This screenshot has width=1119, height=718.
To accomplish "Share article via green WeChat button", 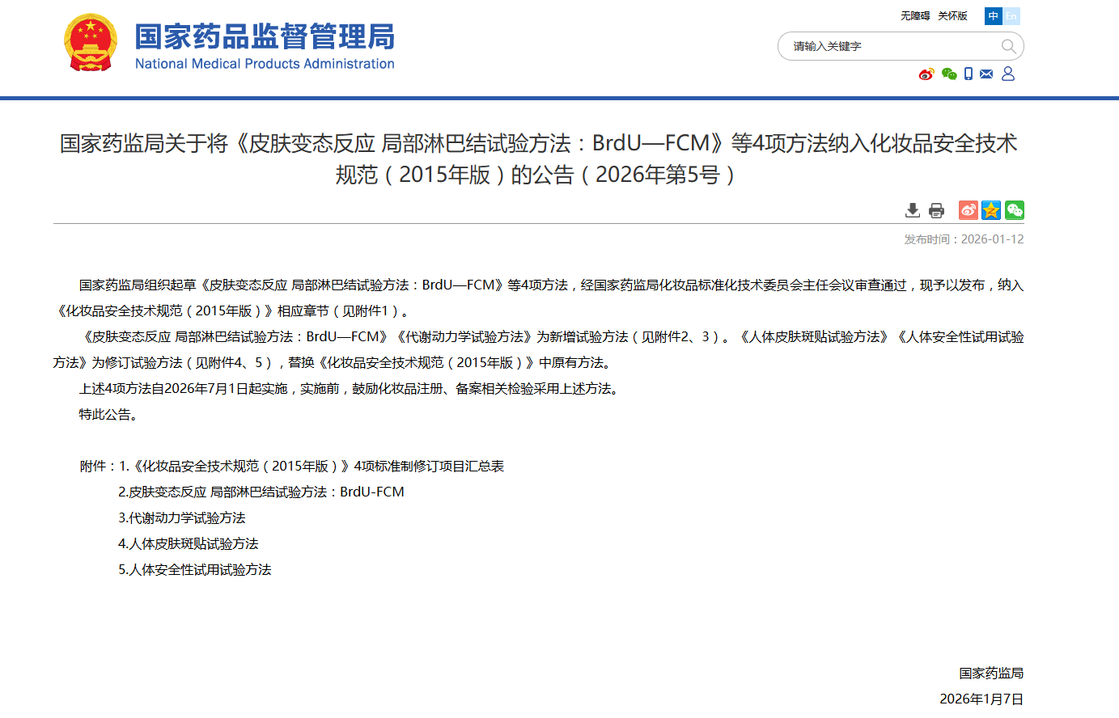I will [x=1015, y=210].
